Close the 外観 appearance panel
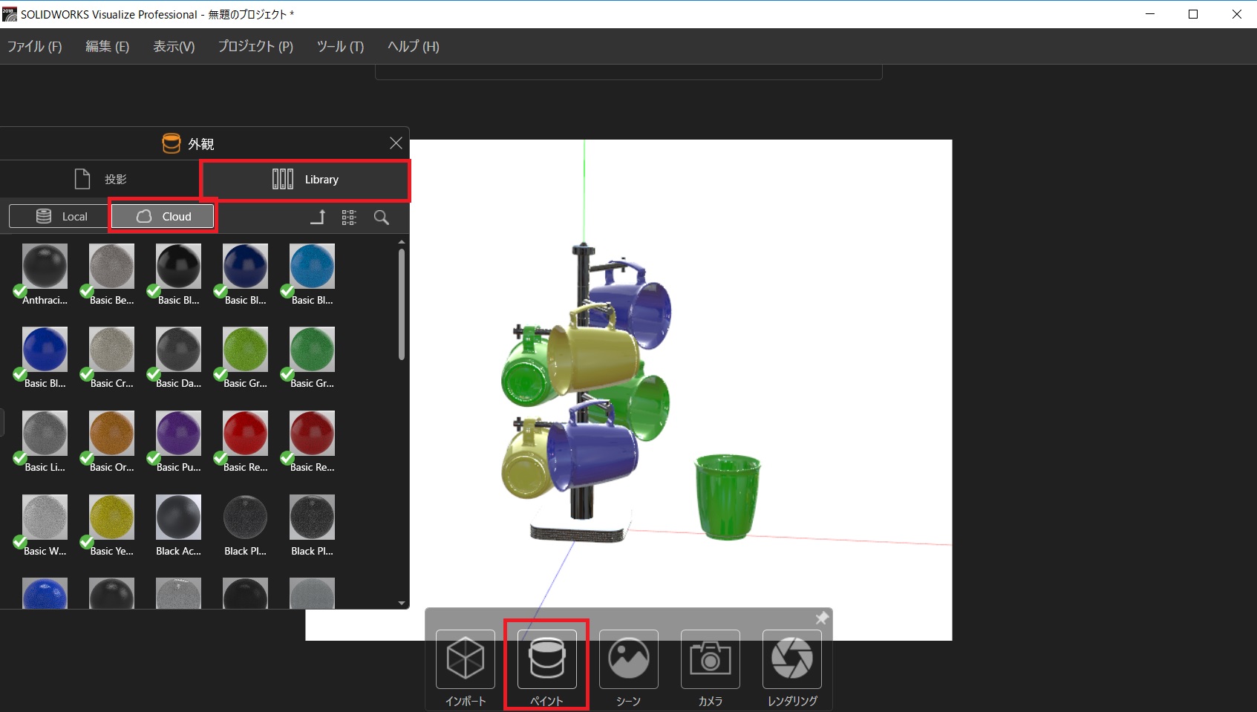The image size is (1257, 712). [x=396, y=143]
